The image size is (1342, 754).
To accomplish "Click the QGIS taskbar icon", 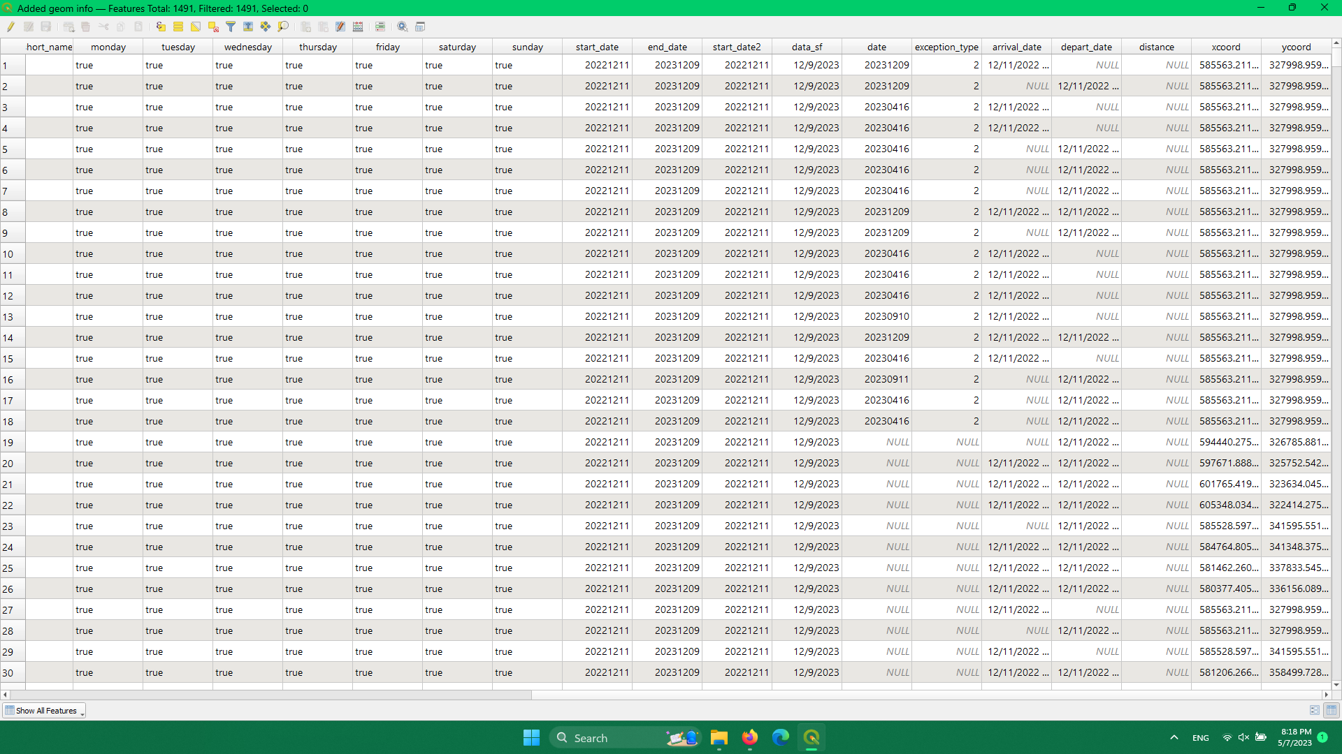I will pos(811,737).
